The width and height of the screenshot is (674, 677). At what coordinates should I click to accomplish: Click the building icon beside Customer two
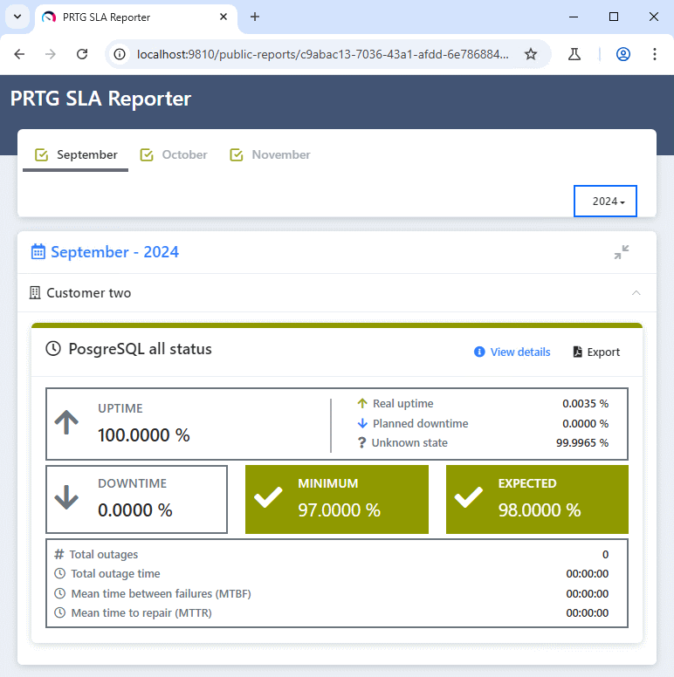(35, 293)
